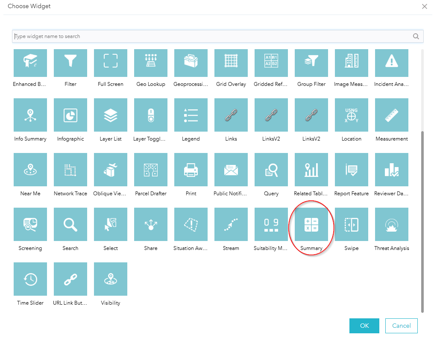Image resolution: width=434 pixels, height=338 pixels.
Task: Select the Swipe widget
Action: [351, 224]
